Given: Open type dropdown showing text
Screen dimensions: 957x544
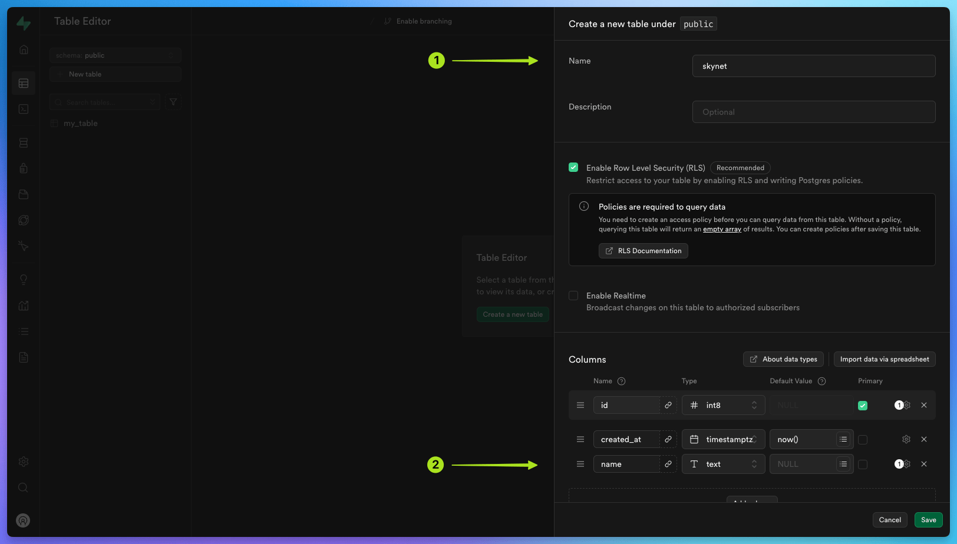Looking at the screenshot, I should click(x=723, y=464).
